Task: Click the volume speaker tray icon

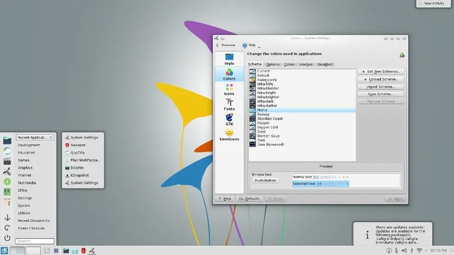Action: click(x=404, y=251)
